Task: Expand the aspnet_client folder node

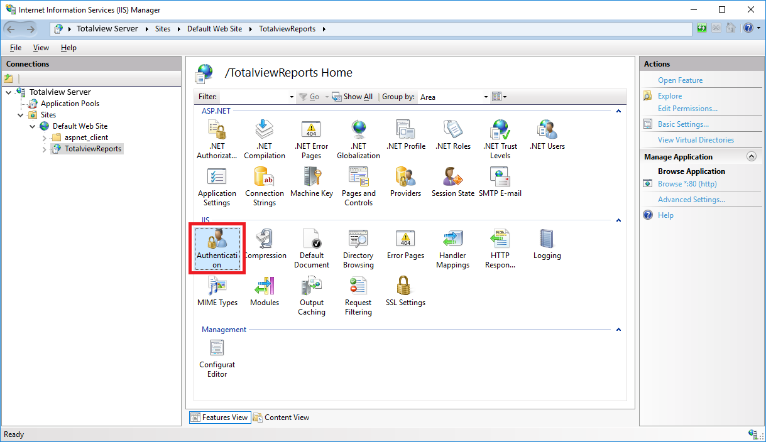Action: point(45,137)
